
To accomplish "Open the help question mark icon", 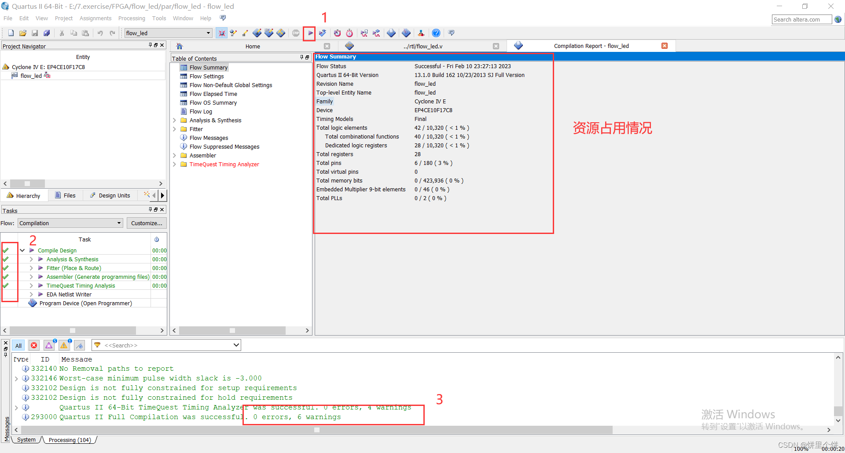I will (436, 33).
